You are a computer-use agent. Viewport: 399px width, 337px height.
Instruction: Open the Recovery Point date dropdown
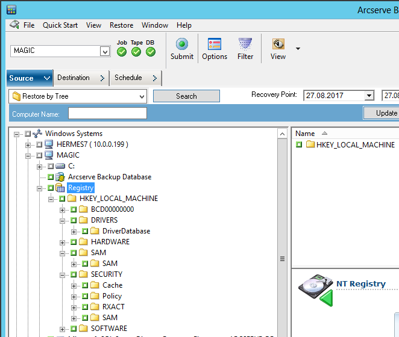(369, 96)
